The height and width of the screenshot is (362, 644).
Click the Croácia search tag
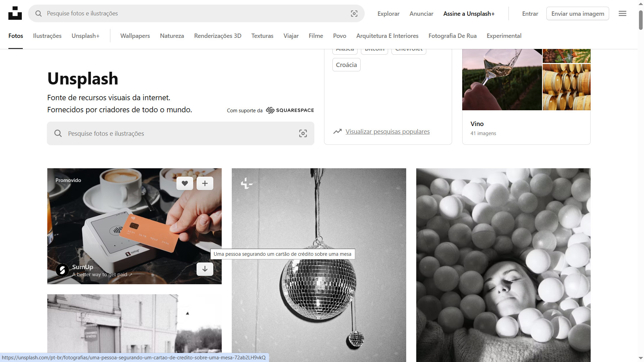346,65
